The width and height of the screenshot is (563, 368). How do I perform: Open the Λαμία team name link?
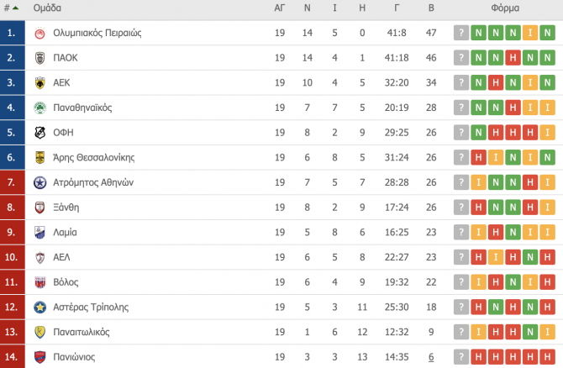(x=65, y=232)
